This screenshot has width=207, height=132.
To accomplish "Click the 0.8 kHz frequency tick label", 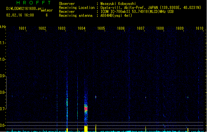I will tap(2, 92).
